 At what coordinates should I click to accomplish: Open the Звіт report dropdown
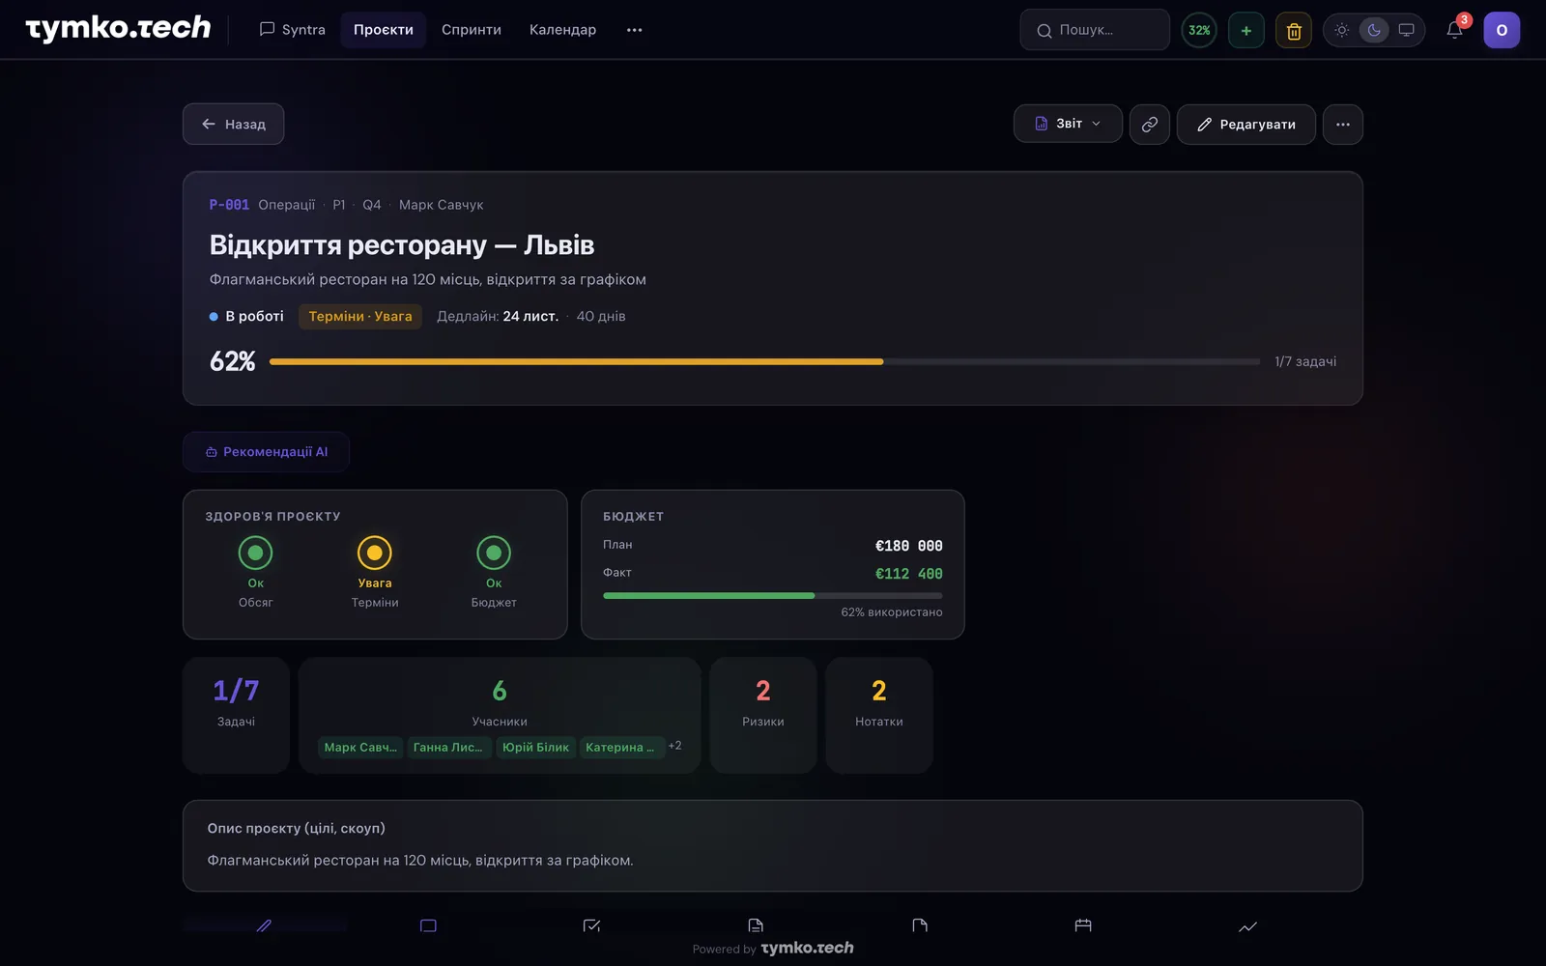click(1068, 124)
